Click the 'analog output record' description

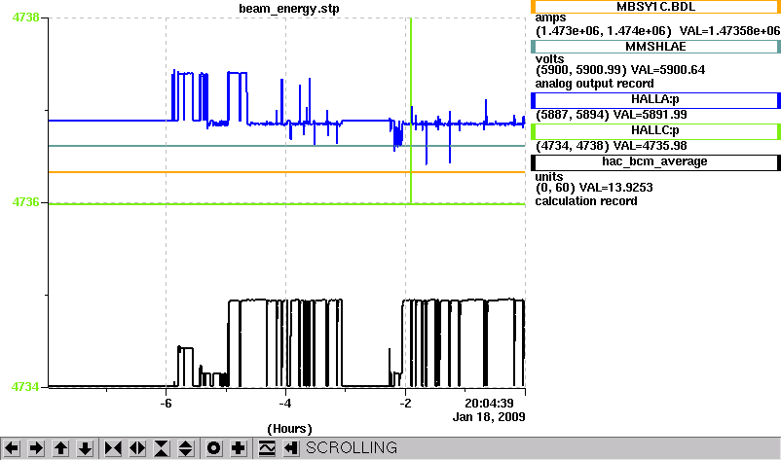(595, 84)
